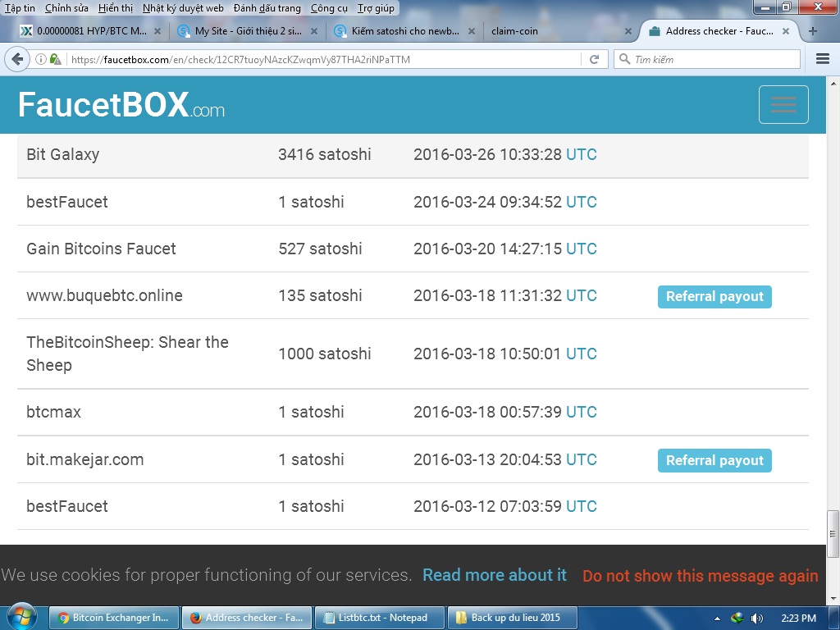Select timestamp 2016-03-12 07:03:59
The width and height of the screenshot is (840, 630).
(487, 506)
